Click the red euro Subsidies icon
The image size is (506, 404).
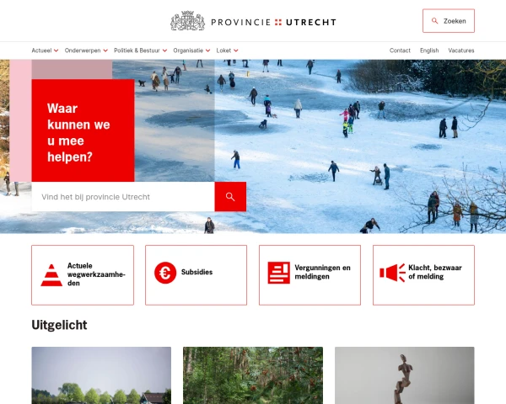pyautogui.click(x=165, y=273)
